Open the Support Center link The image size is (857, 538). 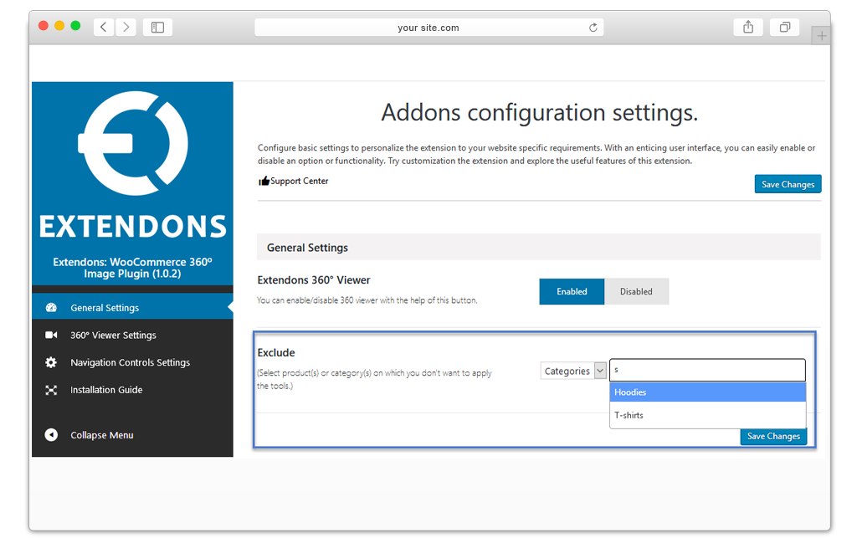click(299, 181)
